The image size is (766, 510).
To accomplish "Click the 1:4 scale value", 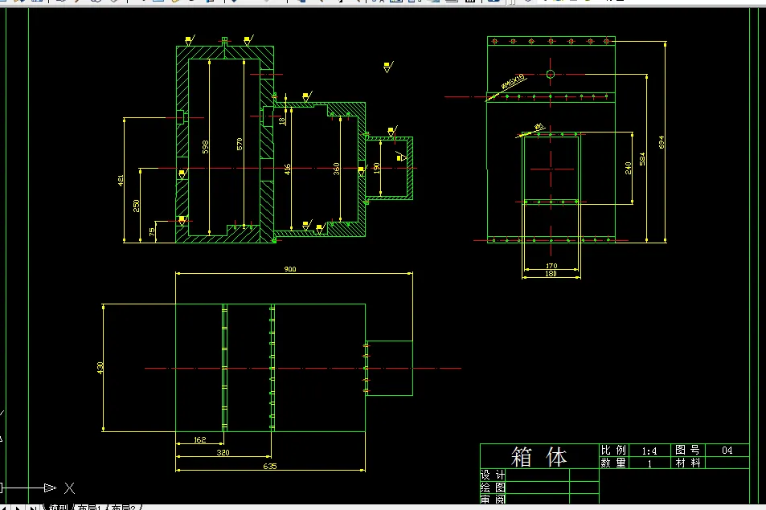I will pyautogui.click(x=649, y=451).
